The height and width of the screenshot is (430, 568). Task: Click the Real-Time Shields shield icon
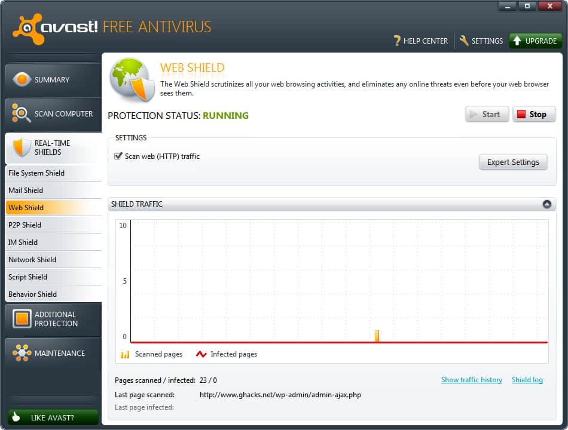(21, 146)
